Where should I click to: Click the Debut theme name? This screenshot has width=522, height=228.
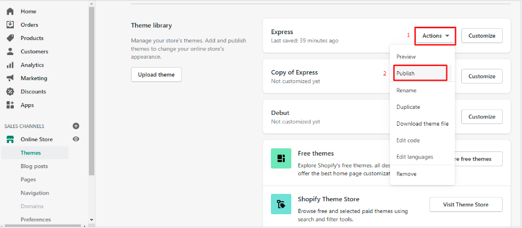(x=281, y=113)
